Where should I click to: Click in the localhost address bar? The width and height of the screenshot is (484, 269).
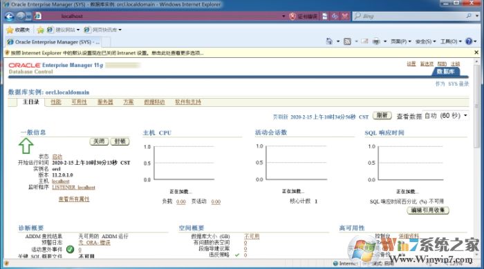(160, 17)
